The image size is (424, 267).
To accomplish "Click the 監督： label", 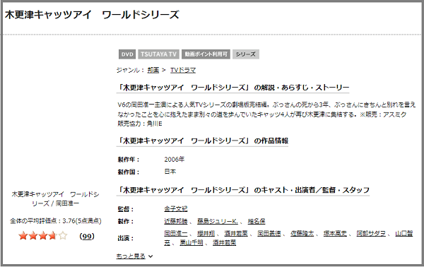I will coord(126,209).
